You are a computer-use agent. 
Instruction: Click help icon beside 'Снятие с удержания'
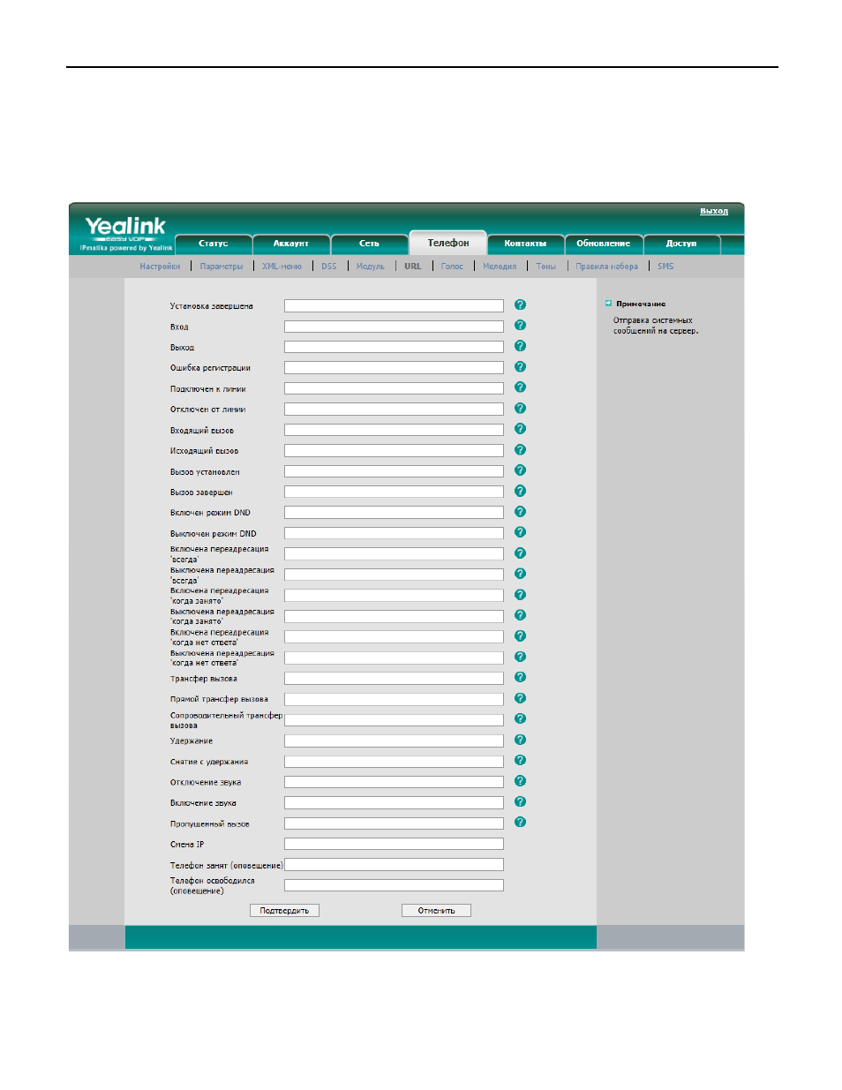point(520,760)
